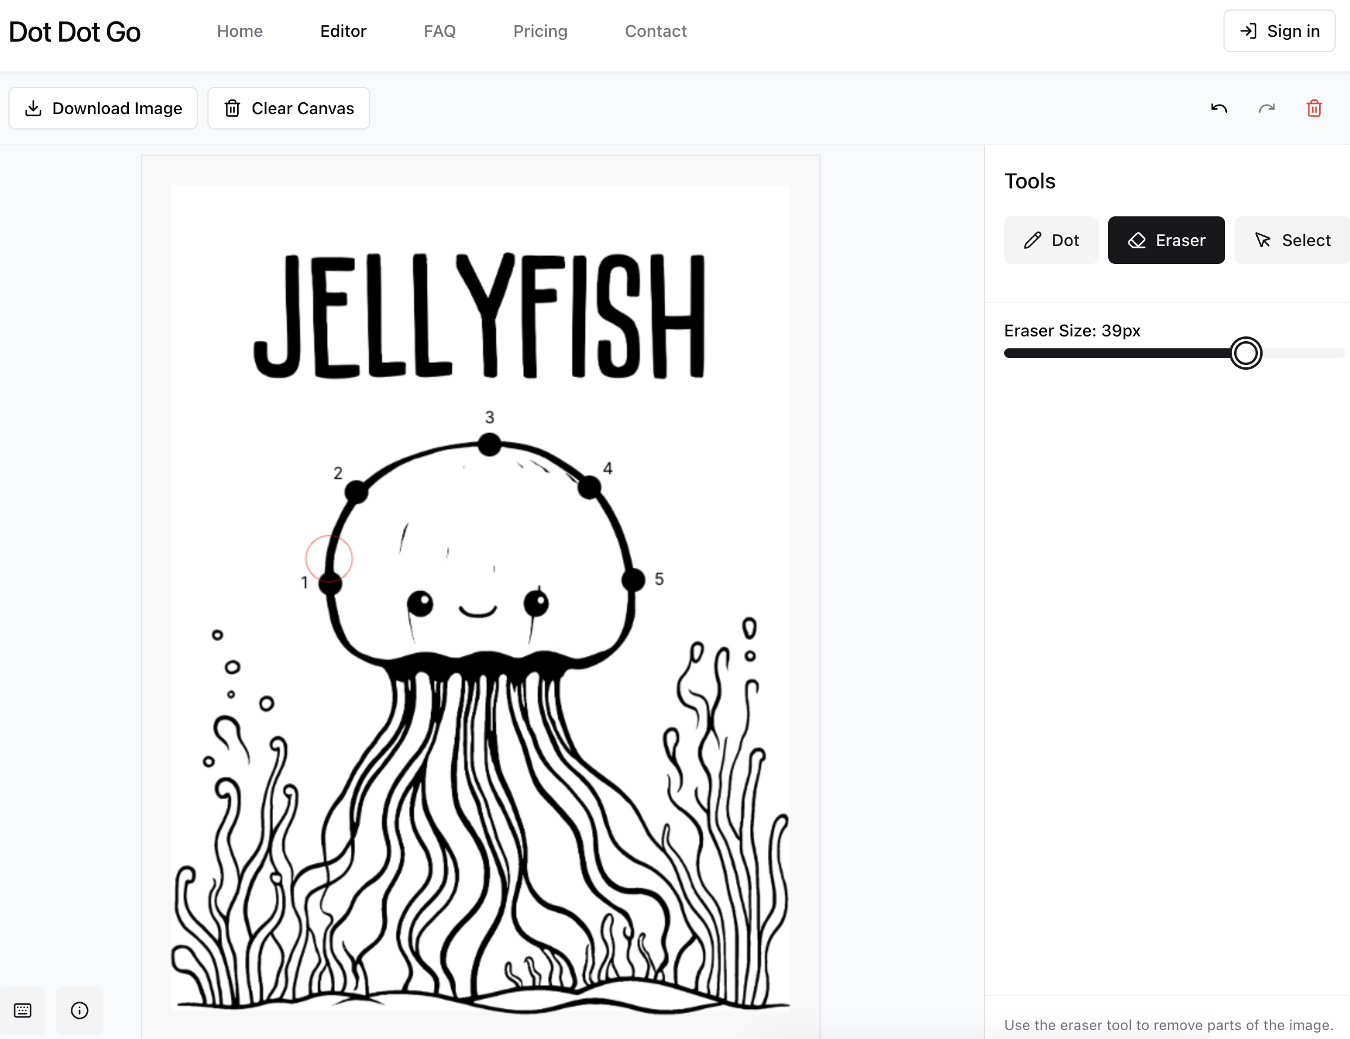This screenshot has height=1039, width=1350.
Task: Select the Eraser tool
Action: click(x=1166, y=240)
